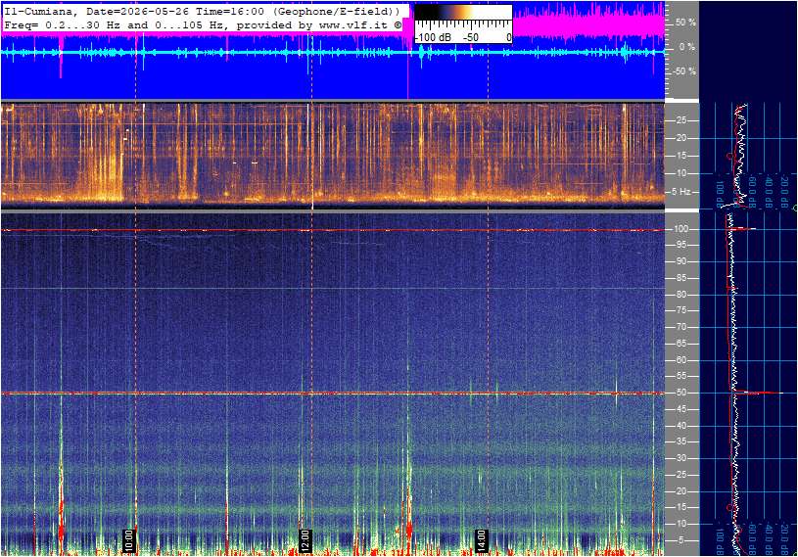Select the 10:00 time marker label

(x=129, y=540)
